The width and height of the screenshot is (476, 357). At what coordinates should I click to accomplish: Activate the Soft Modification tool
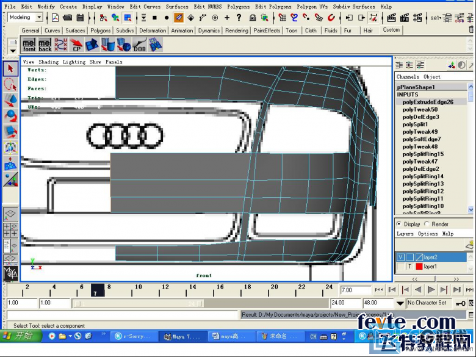(x=10, y=164)
